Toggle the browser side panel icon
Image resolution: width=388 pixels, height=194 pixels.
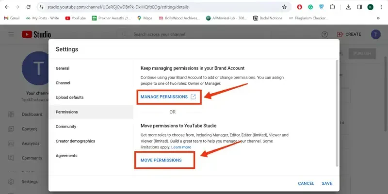pos(359,7)
